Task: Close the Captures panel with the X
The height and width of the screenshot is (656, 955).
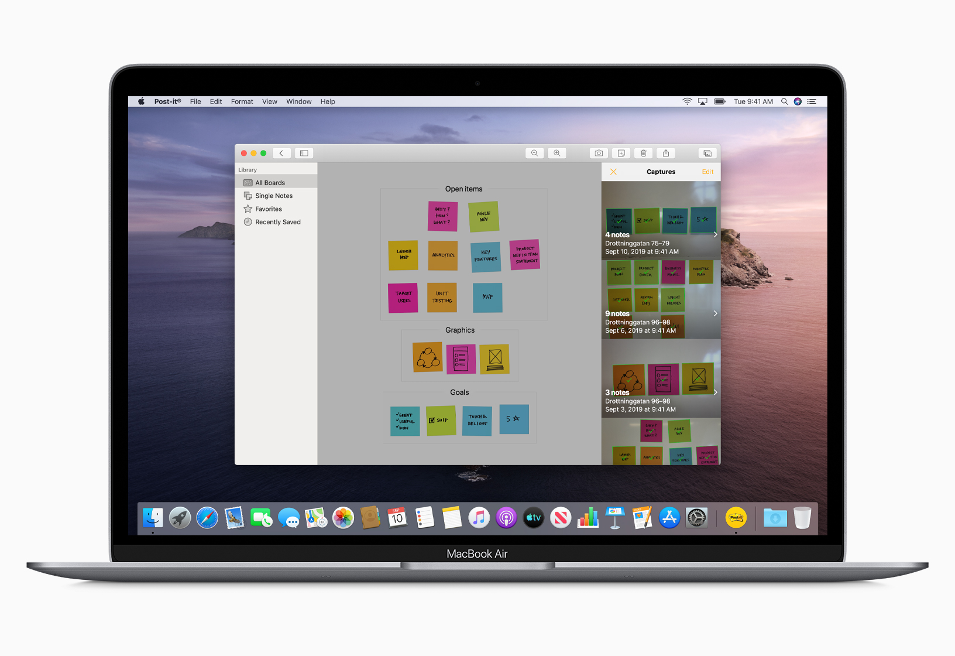Action: click(x=613, y=172)
